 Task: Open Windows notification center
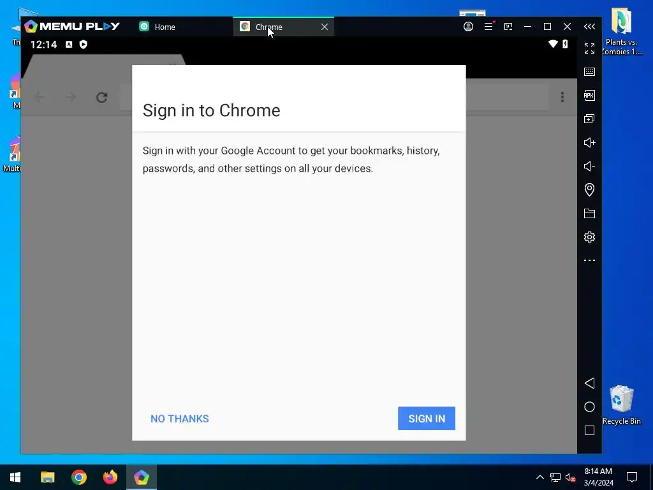(x=632, y=477)
